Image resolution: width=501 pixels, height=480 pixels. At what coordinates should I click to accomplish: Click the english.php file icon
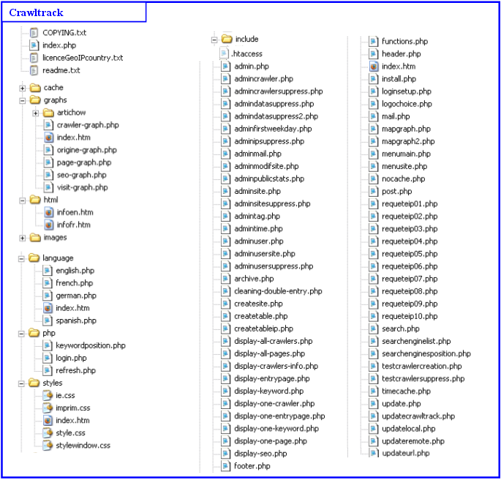[47, 271]
